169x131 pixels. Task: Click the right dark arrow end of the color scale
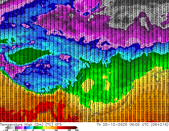(x=77, y=128)
